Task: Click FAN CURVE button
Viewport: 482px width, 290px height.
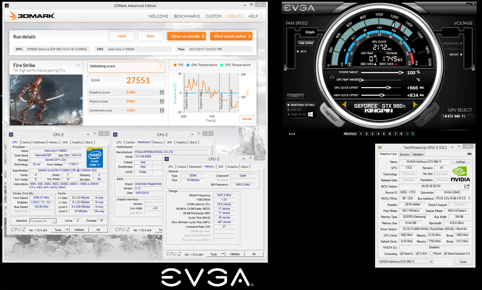Action: (x=306, y=43)
